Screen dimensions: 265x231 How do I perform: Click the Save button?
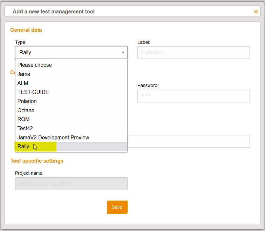point(117,207)
